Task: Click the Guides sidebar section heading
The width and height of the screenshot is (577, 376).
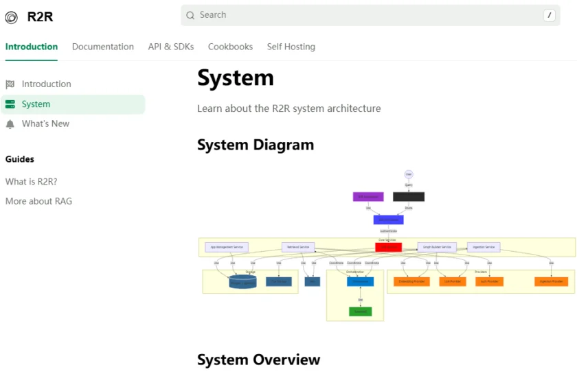Action: click(19, 159)
